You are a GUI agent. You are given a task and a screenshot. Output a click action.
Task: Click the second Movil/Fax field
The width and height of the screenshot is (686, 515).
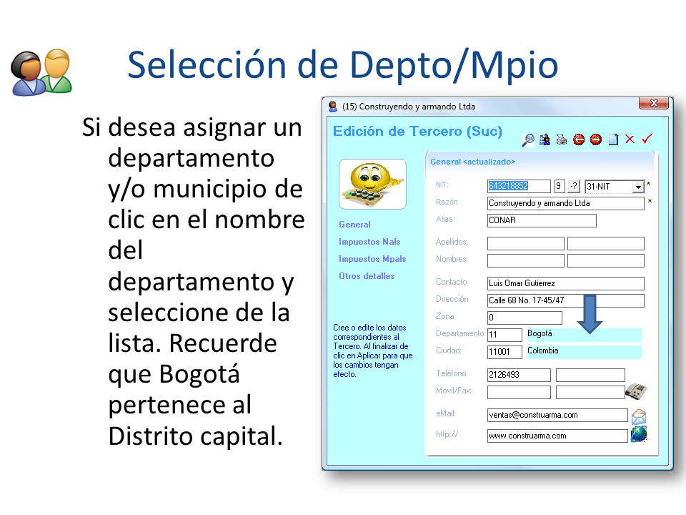(x=590, y=392)
